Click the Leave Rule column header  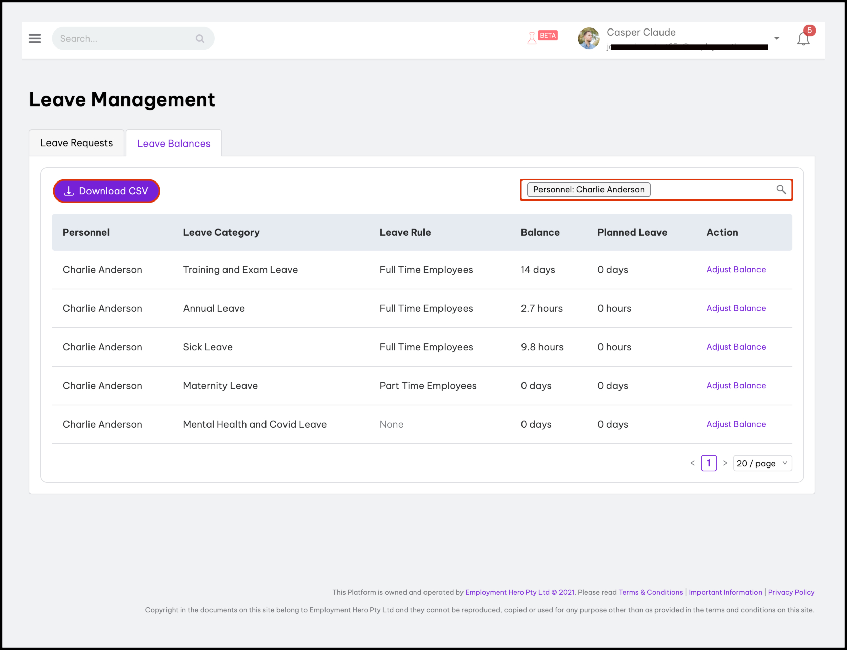405,232
